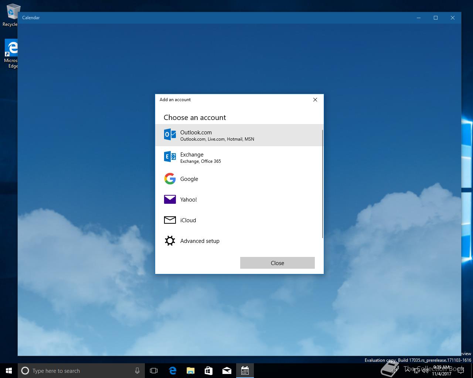Viewport: 473px width, 378px height.
Task: Open the Mail app from taskbar
Action: click(x=227, y=371)
